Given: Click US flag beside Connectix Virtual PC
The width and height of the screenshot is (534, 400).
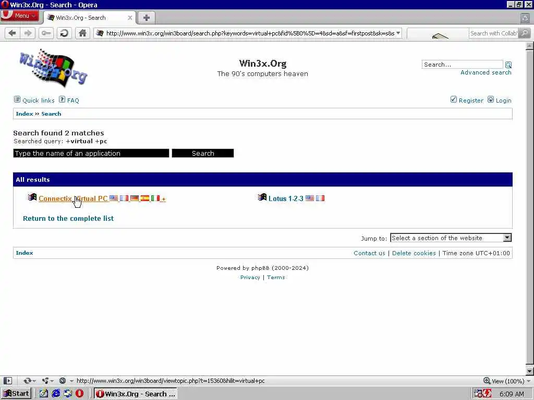Looking at the screenshot, I should pyautogui.click(x=114, y=198).
